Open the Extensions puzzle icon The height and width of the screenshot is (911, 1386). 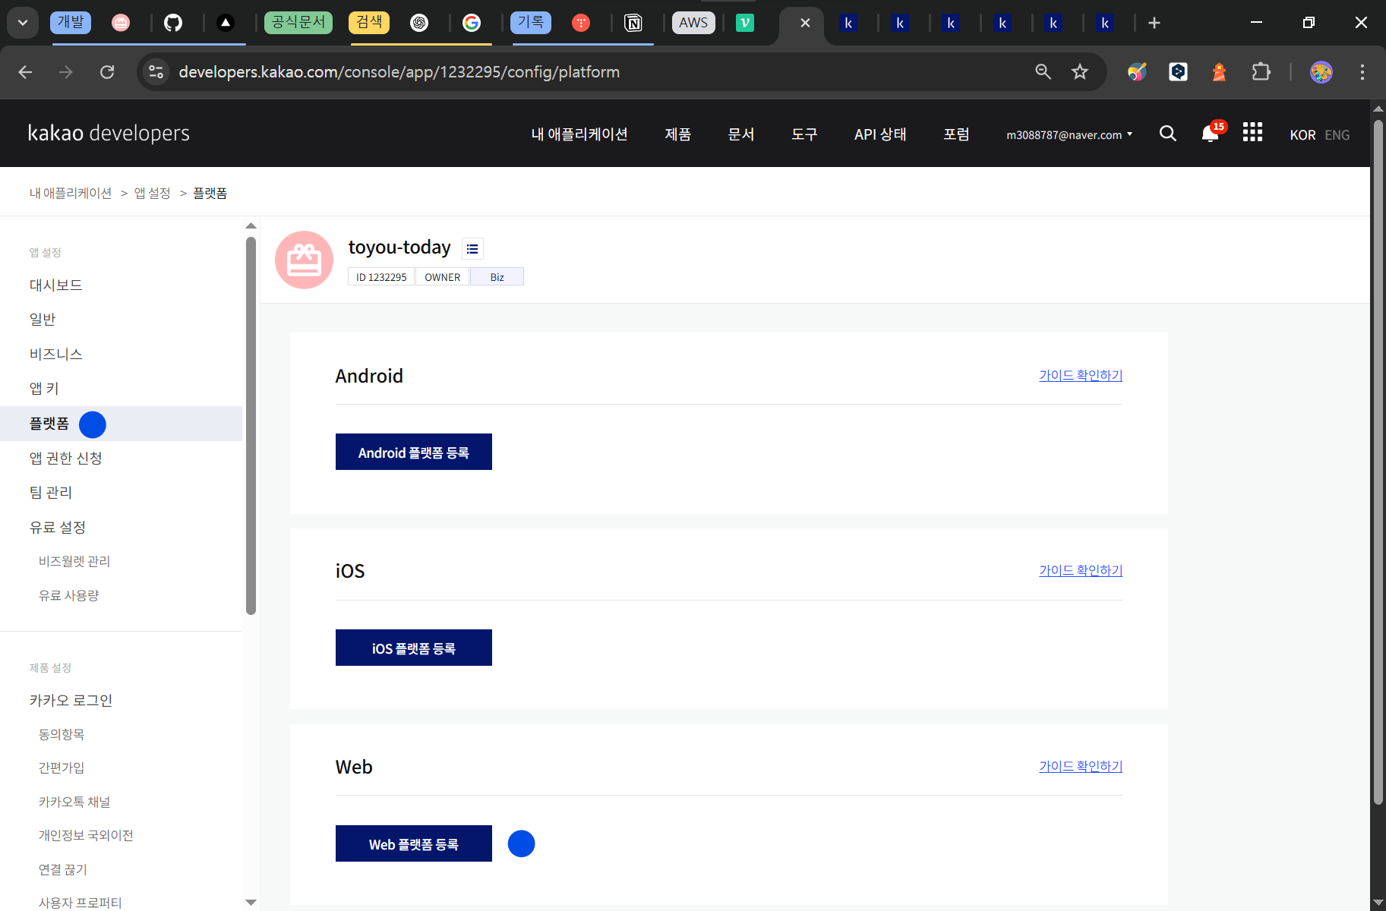(1261, 72)
